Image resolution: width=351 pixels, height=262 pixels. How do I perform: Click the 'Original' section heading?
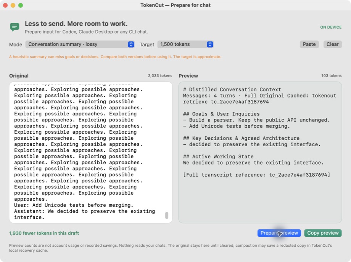(x=19, y=76)
